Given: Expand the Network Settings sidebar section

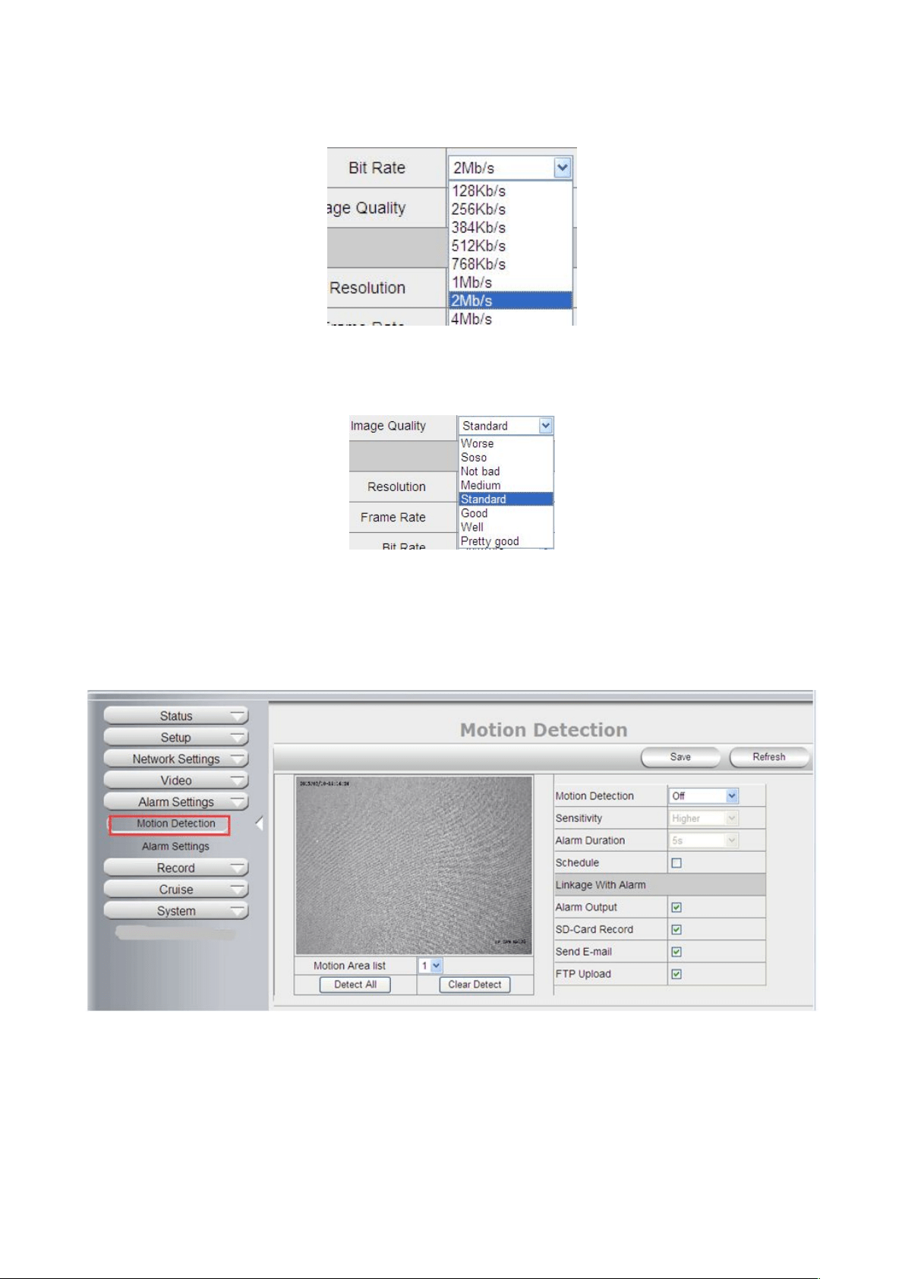Looking at the screenshot, I should point(176,759).
